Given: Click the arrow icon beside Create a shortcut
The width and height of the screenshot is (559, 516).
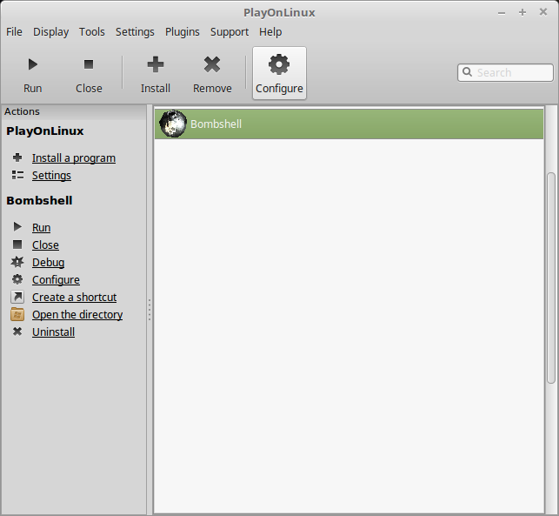Looking at the screenshot, I should [17, 297].
